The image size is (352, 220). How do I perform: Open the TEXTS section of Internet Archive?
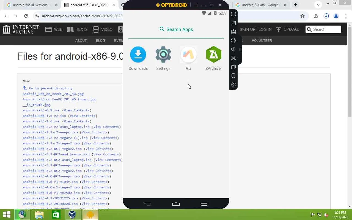pyautogui.click(x=78, y=29)
